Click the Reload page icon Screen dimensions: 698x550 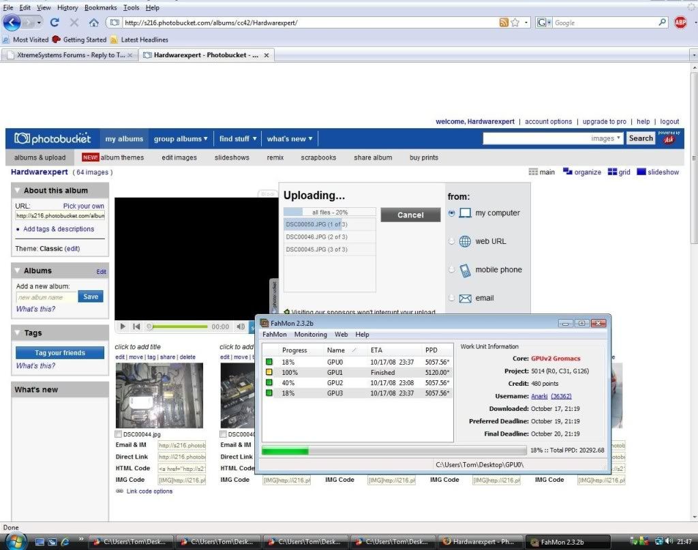coord(55,22)
